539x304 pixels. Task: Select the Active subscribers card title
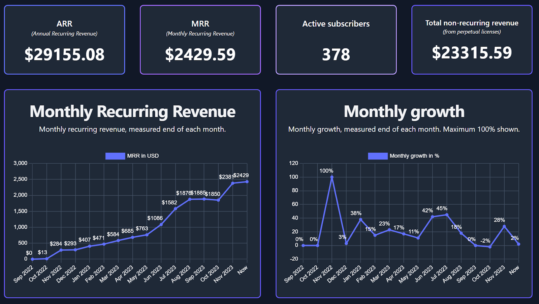point(336,24)
